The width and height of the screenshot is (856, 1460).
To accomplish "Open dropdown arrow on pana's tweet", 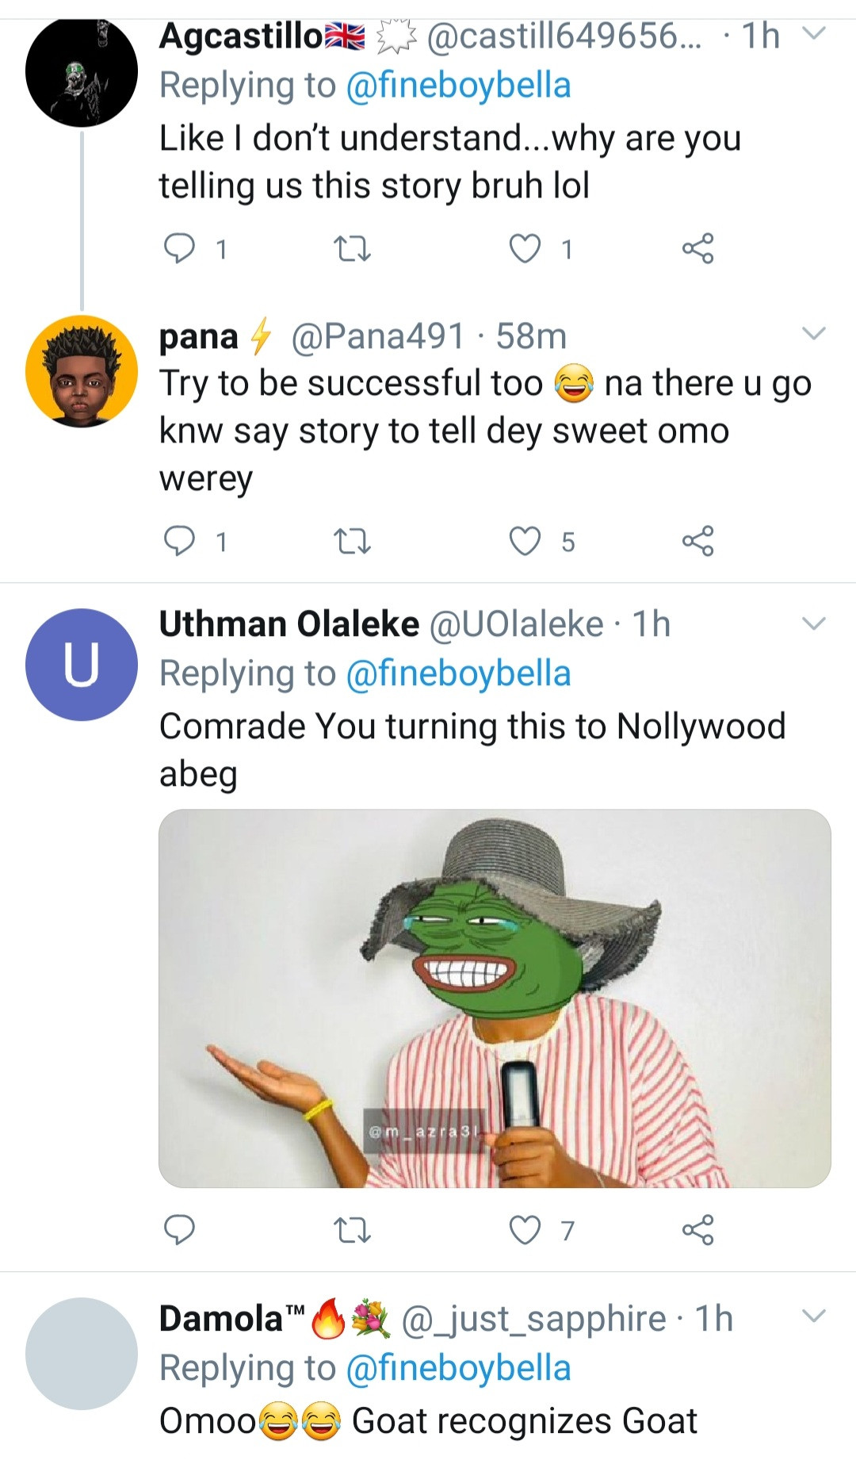I will [x=815, y=333].
